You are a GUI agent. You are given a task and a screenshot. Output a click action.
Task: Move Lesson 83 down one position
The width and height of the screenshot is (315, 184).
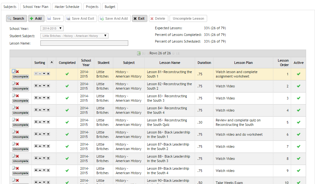pyautogui.click(x=44, y=98)
